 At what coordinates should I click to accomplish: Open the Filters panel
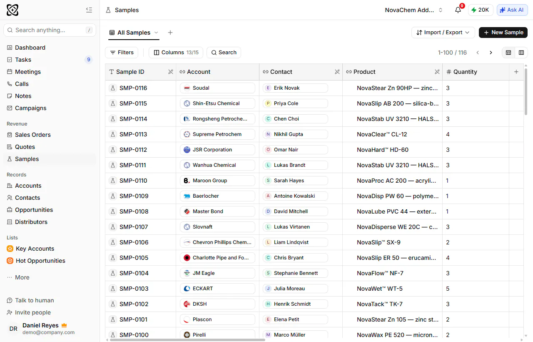click(122, 53)
